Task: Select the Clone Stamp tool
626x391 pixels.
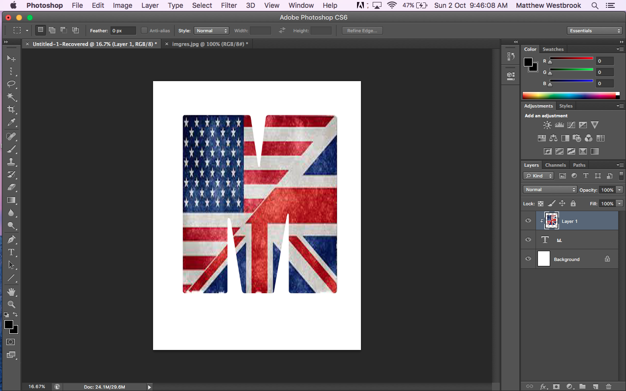Action: tap(11, 162)
